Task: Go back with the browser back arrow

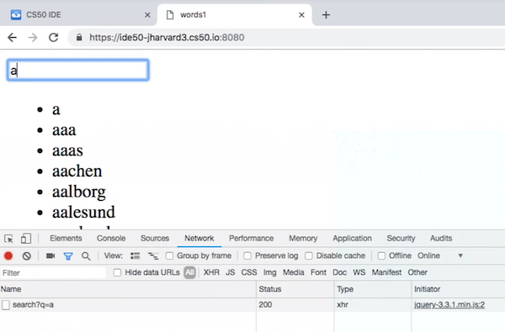Action: click(13, 38)
